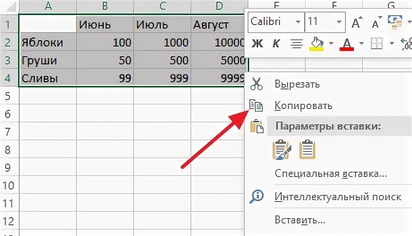Click the cell containing Июль
The width and height of the screenshot is (412, 236).
pos(162,25)
